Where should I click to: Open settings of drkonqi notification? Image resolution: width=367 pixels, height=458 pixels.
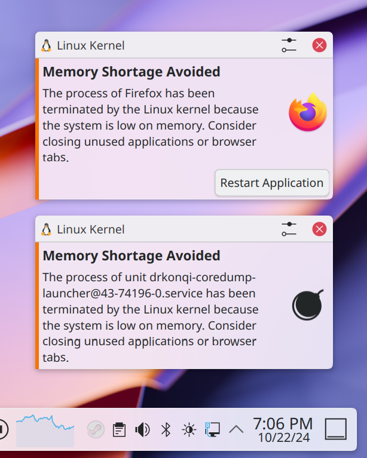(x=289, y=229)
